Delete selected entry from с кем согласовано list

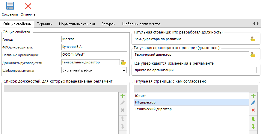click(x=253, y=110)
